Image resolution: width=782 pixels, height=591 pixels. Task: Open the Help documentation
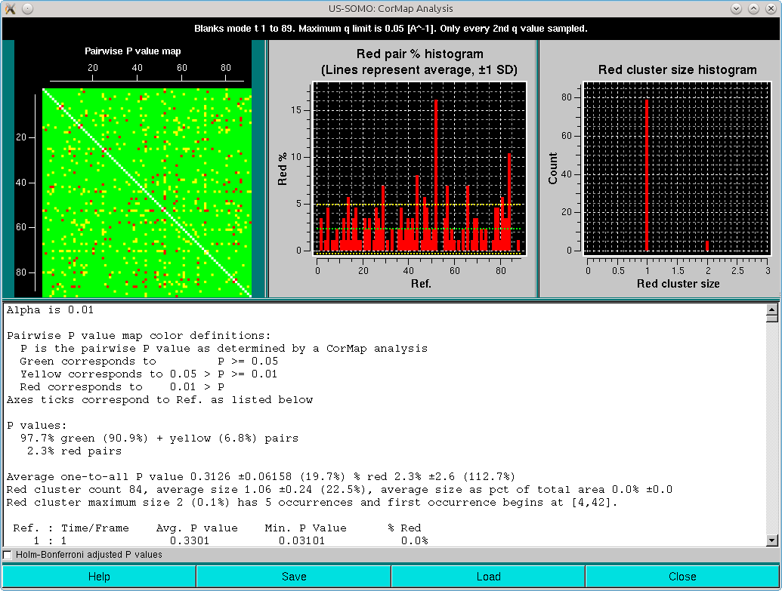[98, 575]
